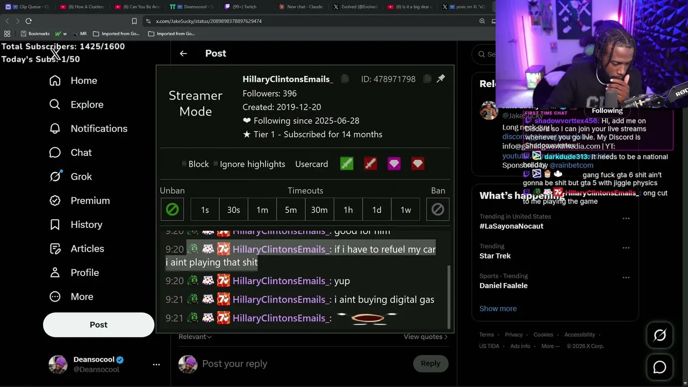
Task: Open options for Daniel Faalele trend
Action: click(x=626, y=278)
